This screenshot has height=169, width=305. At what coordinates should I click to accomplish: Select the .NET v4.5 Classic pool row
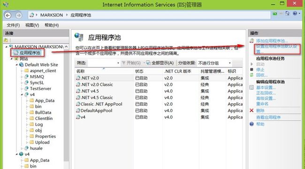click(x=159, y=97)
